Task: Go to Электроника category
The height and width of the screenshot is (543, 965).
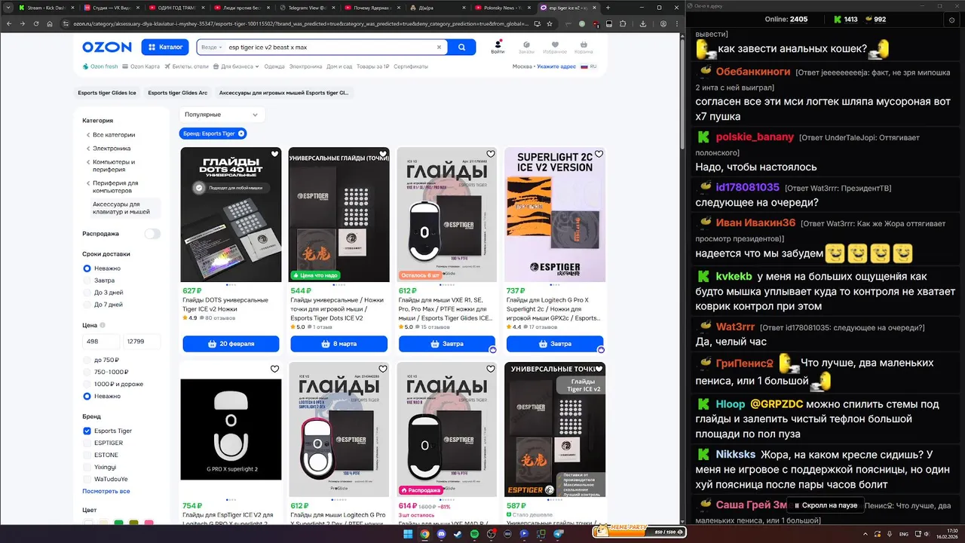Action: coord(111,149)
